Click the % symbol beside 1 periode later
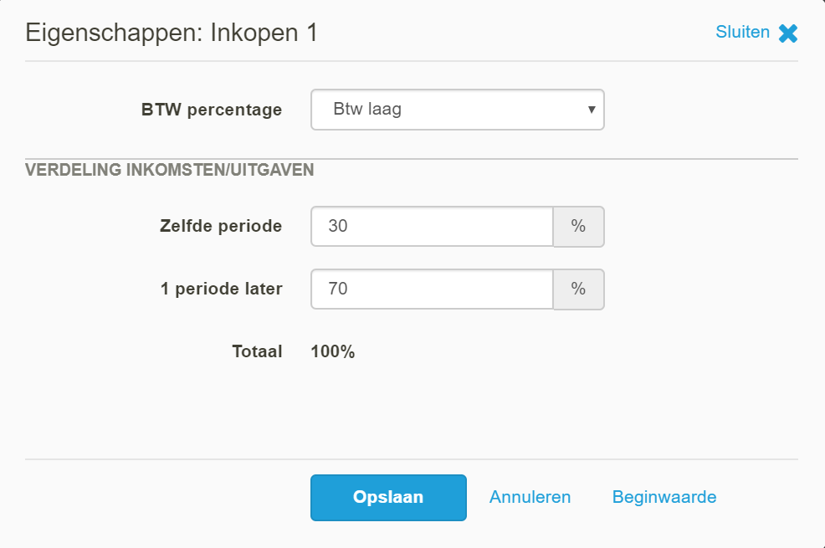This screenshot has height=548, width=825. (x=578, y=289)
